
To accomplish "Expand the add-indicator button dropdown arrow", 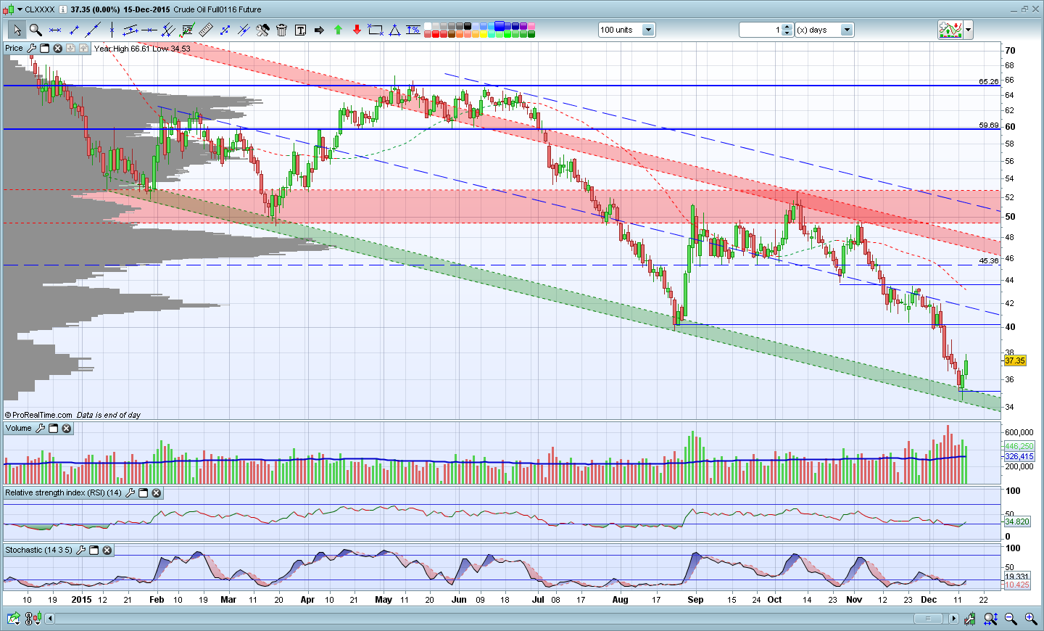I will click(x=969, y=30).
